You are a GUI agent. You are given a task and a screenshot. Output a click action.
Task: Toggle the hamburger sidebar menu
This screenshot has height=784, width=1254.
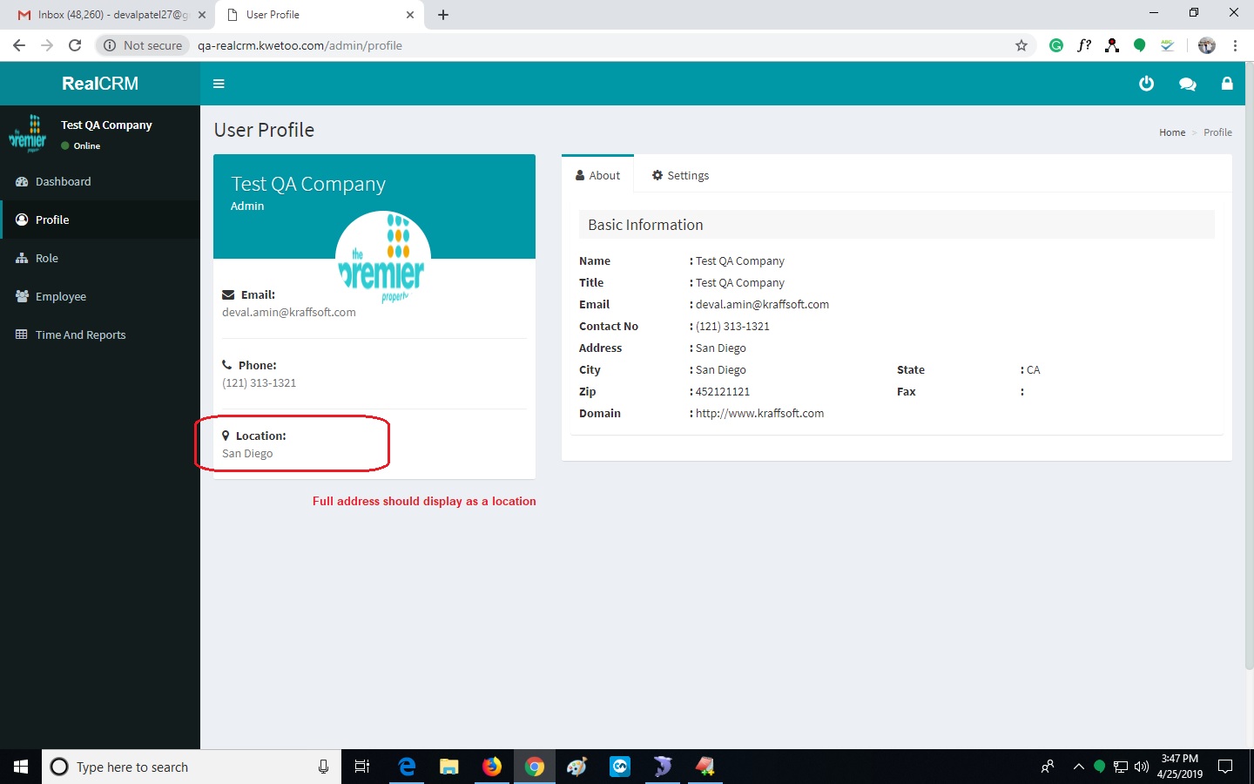click(x=219, y=84)
